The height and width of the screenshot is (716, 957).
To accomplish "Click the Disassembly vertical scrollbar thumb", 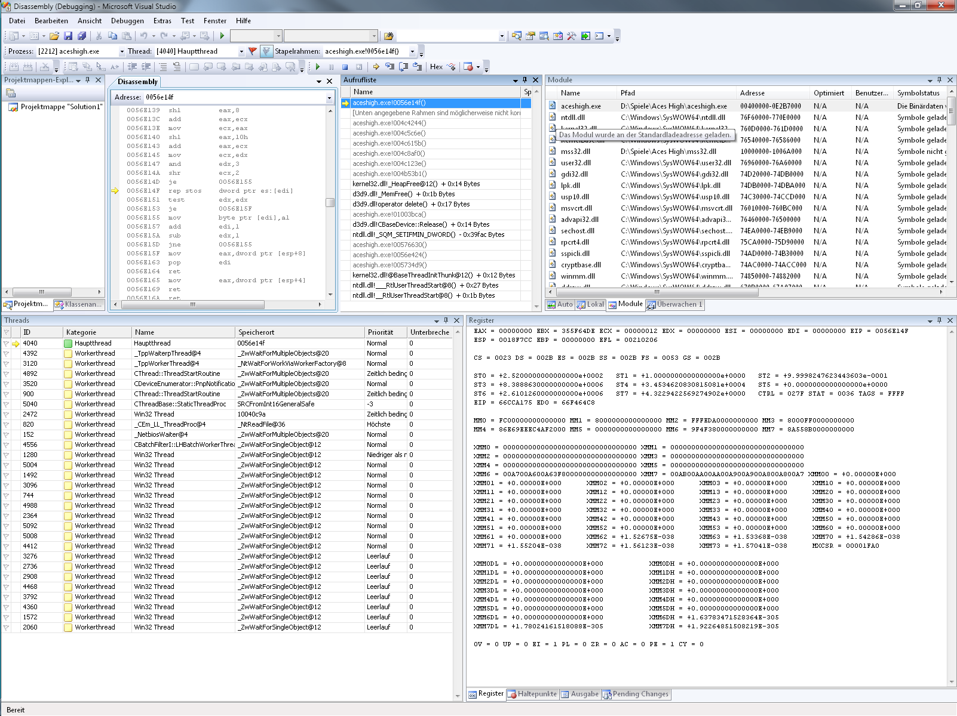I will click(x=330, y=202).
